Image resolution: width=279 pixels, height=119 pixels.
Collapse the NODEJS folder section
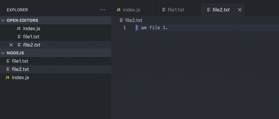[3, 53]
